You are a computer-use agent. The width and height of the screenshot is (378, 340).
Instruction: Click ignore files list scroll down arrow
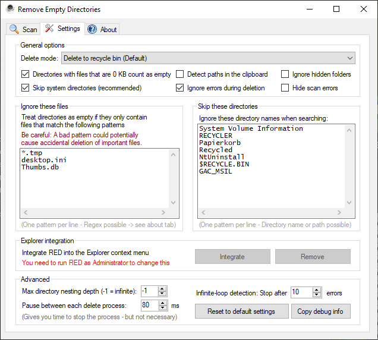coord(174,203)
